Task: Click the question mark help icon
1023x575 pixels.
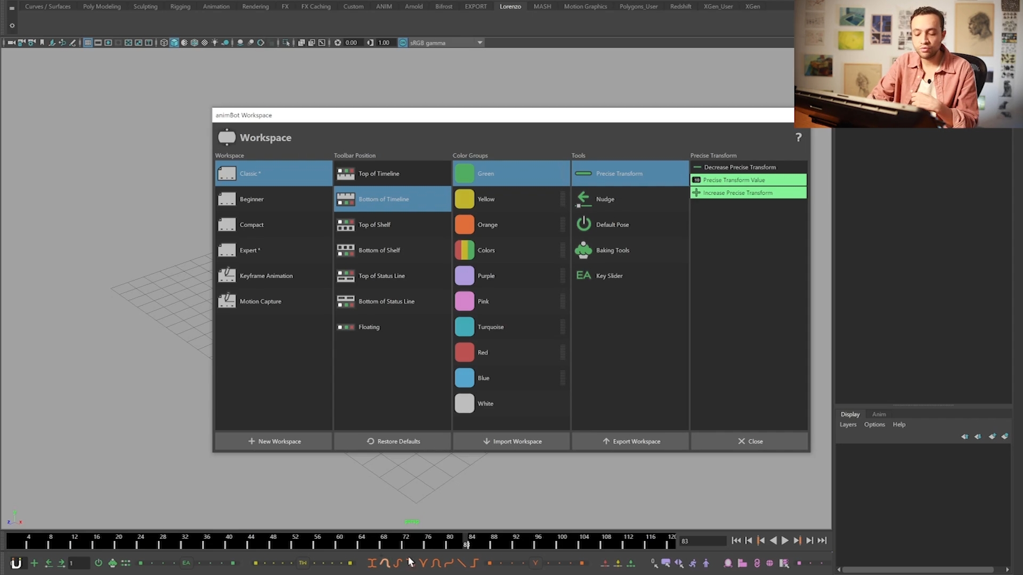Action: pos(798,137)
